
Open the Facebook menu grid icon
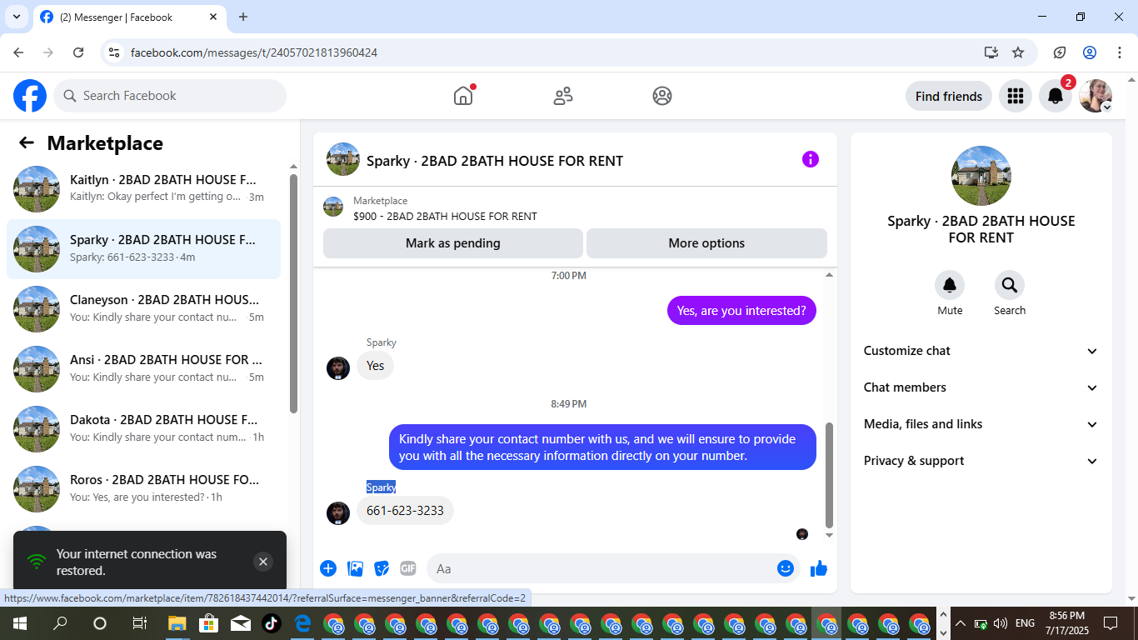(1015, 96)
